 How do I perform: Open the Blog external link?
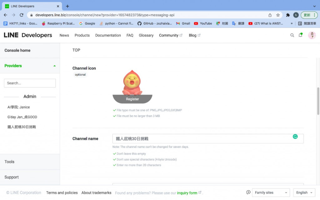pyautogui.click(x=194, y=35)
